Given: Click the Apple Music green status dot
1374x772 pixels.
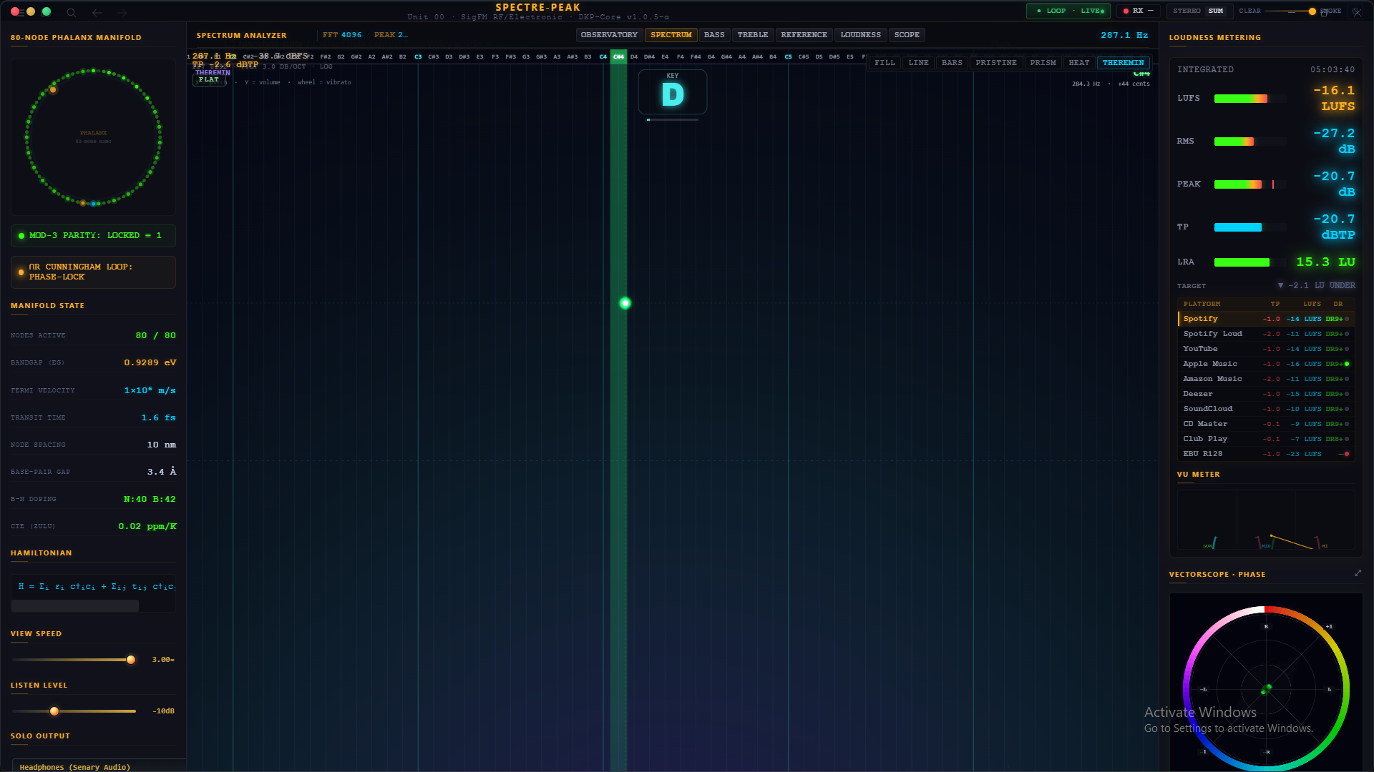Looking at the screenshot, I should coord(1347,364).
